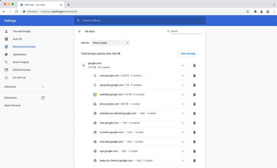Viewport: 277px width, 168px height.
Task: Delete drive.google.com stored data
Action: click(x=194, y=104)
